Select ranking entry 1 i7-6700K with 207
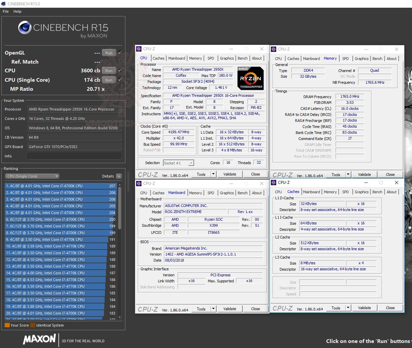 click(60, 186)
